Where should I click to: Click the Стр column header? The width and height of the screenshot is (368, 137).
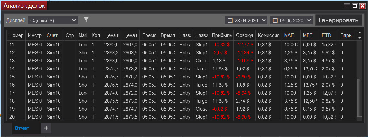tap(70, 35)
